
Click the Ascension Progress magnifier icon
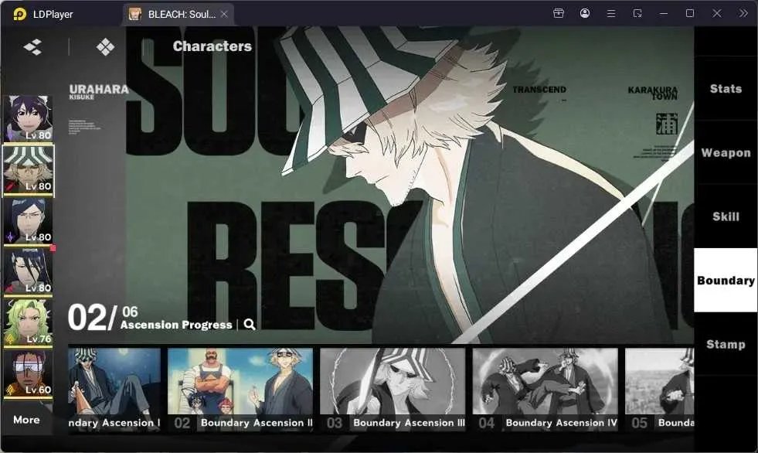tap(250, 325)
